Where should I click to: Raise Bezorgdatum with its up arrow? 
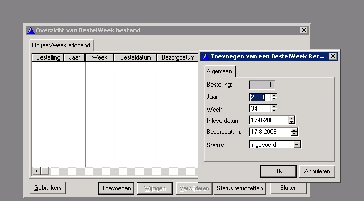tap(294, 130)
